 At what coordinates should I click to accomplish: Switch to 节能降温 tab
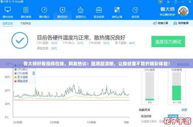(x=25, y=23)
